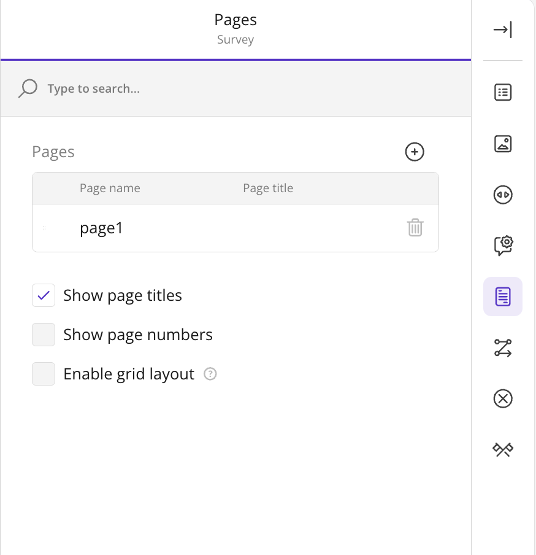Delete page1 using the trash icon
This screenshot has height=555, width=536.
(x=415, y=228)
